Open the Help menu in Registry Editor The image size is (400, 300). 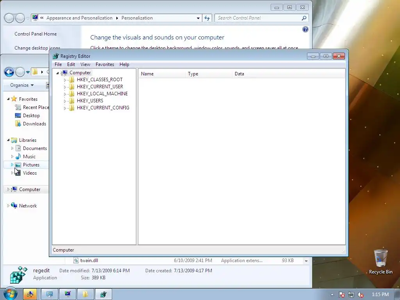[x=124, y=64]
